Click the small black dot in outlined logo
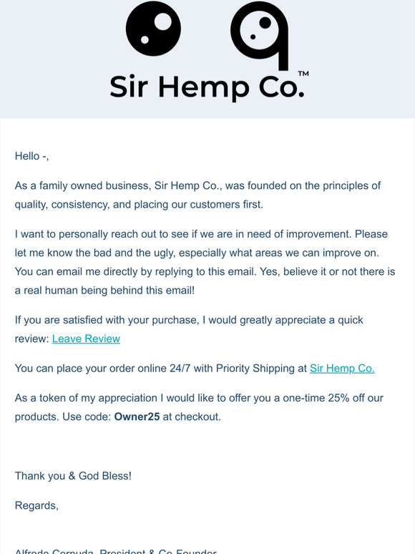 [x=253, y=37]
